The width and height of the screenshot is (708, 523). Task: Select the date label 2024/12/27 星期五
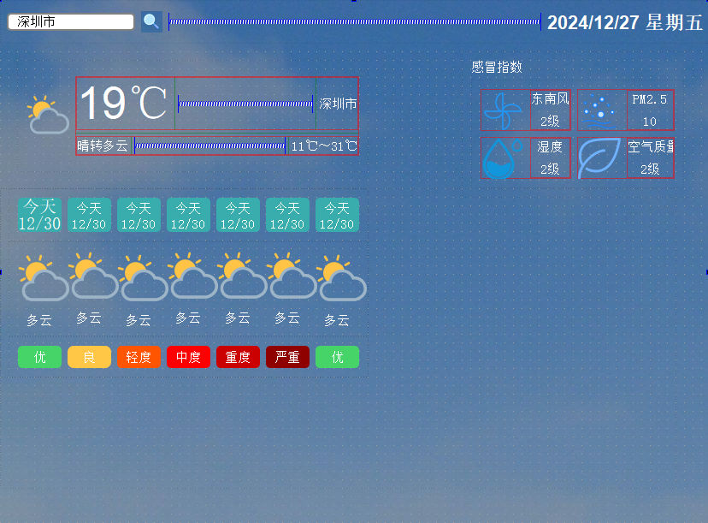coord(624,22)
